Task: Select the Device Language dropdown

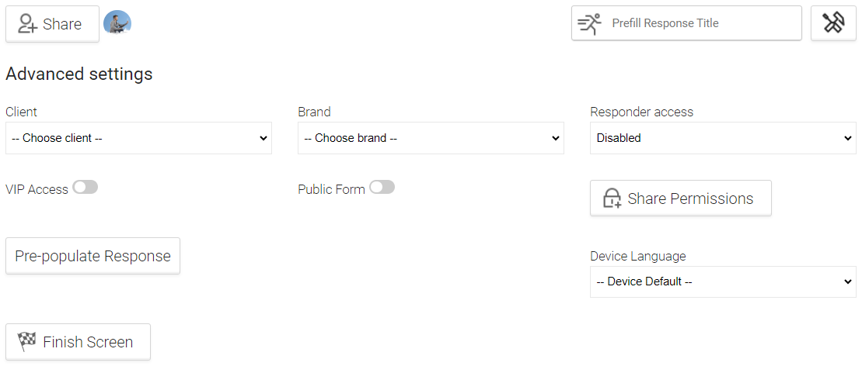Action: [723, 282]
